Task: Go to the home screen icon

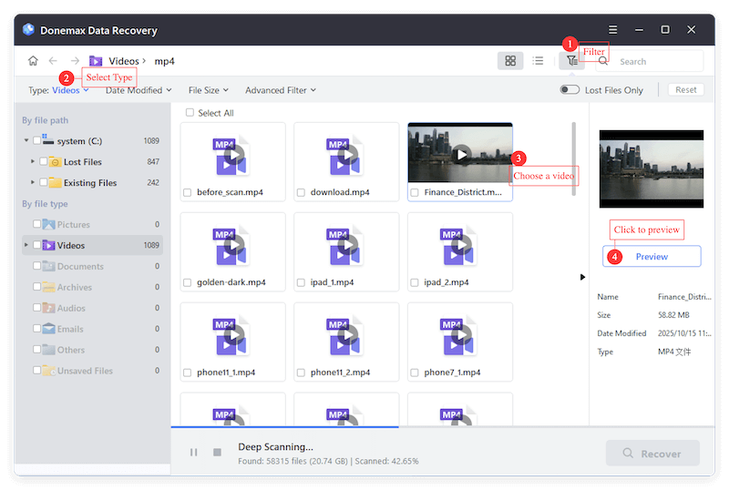Action: click(33, 61)
